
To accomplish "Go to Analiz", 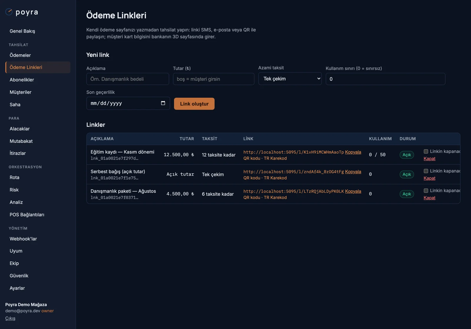I will pos(16,202).
